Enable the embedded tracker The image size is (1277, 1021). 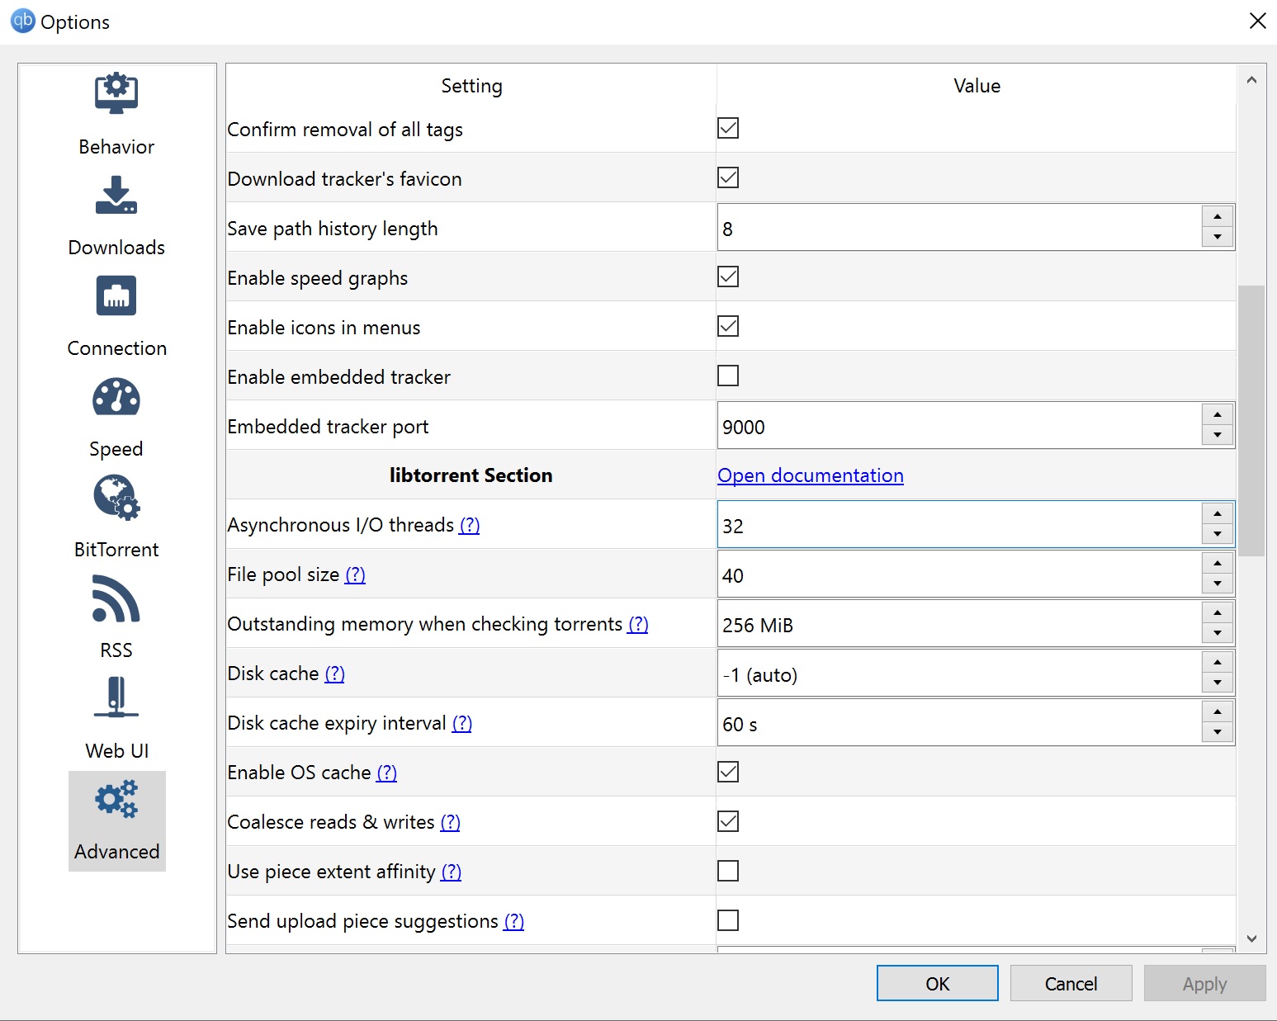[728, 376]
